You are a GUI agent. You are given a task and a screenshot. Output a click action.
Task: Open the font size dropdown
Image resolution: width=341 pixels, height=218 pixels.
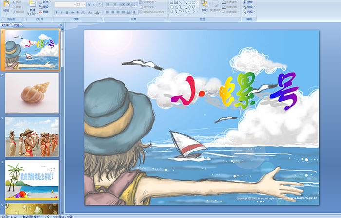point(83,4)
